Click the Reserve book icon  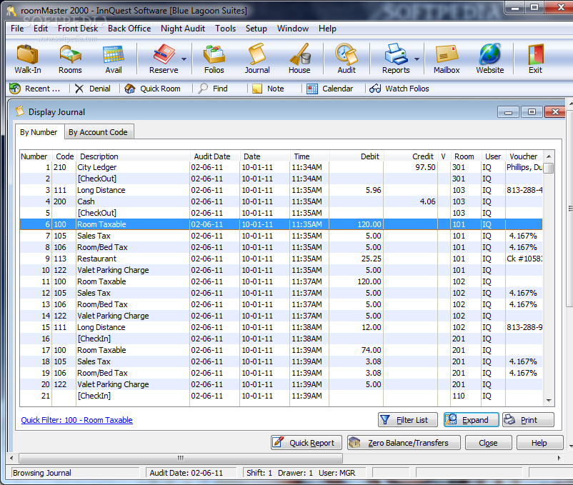coord(164,59)
